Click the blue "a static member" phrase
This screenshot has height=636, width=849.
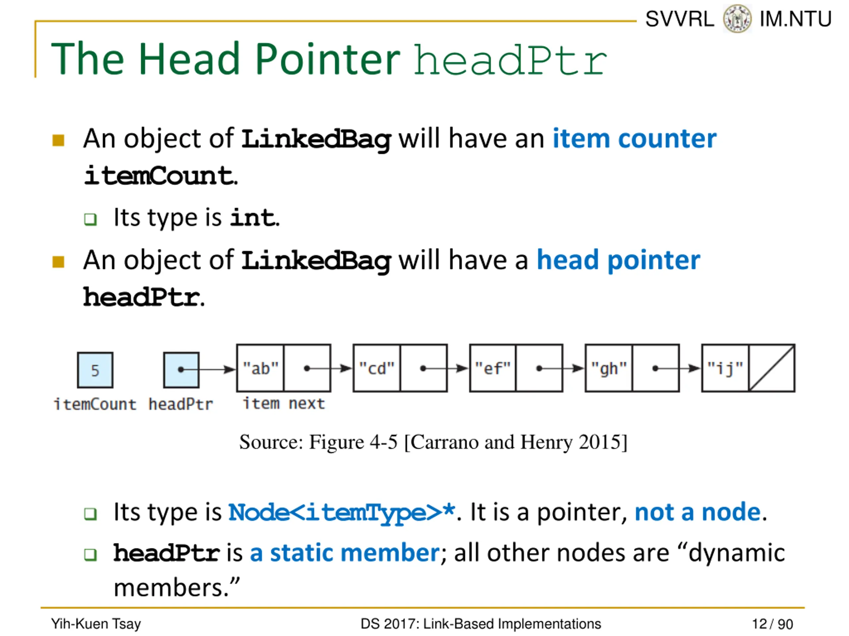(345, 553)
